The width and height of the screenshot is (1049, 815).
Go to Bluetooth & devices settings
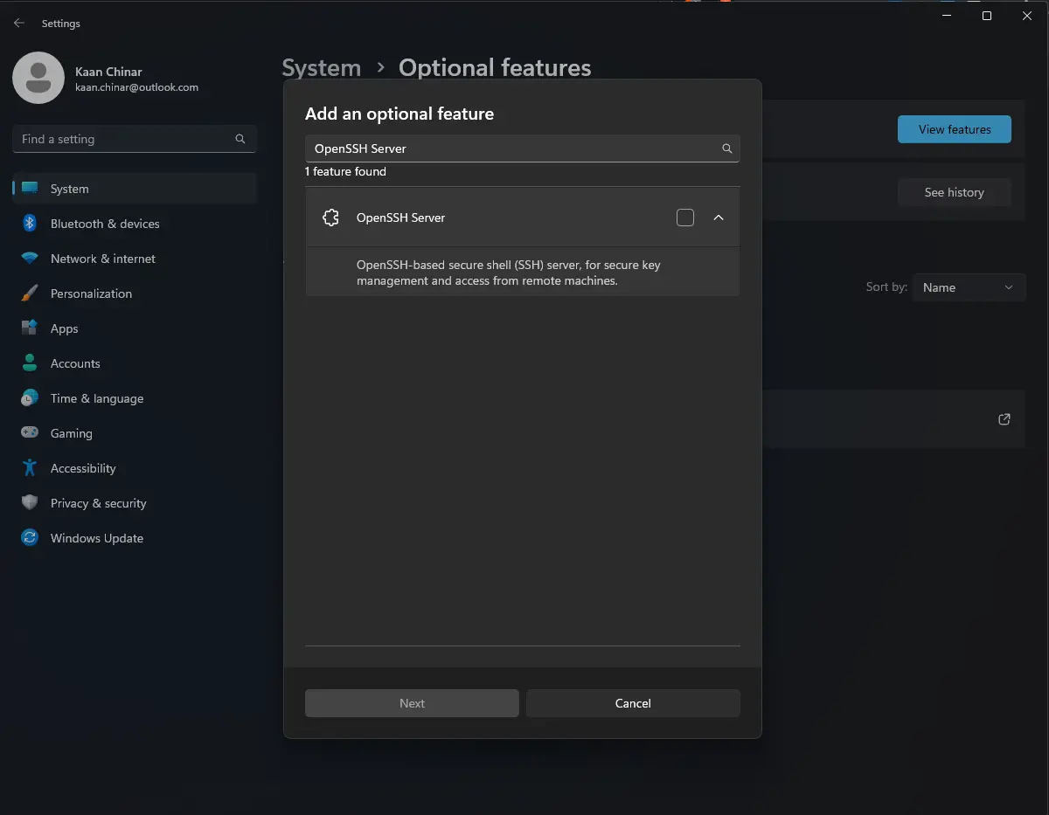(135, 224)
